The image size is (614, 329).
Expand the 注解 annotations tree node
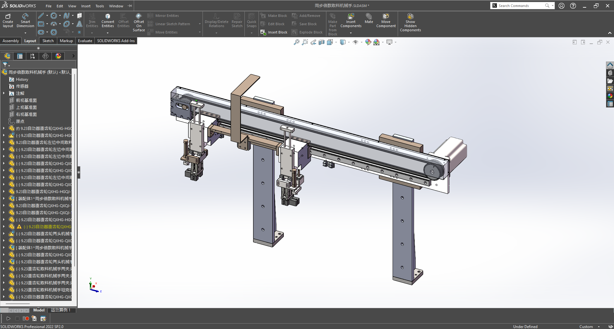4,93
